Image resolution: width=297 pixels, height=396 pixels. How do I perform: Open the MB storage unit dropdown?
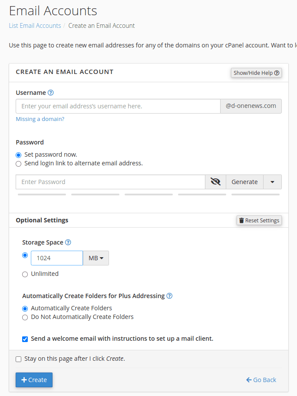(x=96, y=258)
